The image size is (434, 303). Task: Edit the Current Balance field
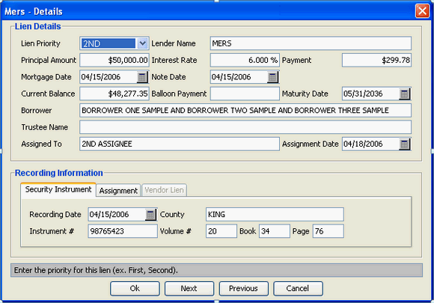click(x=114, y=94)
